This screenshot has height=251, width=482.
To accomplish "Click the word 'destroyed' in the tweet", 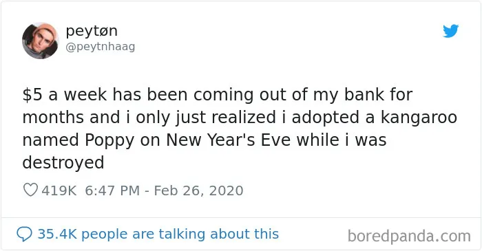I will tap(63, 162).
